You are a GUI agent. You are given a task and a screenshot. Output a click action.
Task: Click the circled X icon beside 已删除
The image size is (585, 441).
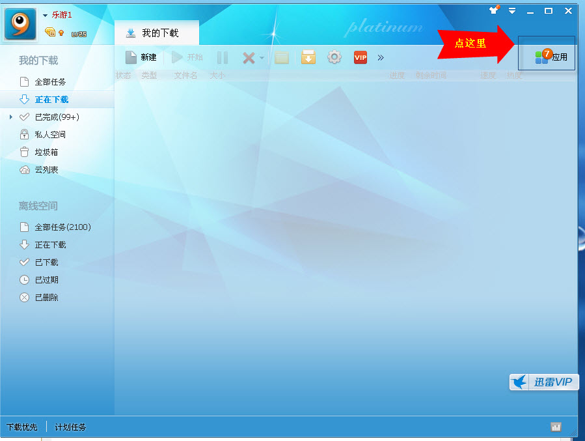pos(24,297)
